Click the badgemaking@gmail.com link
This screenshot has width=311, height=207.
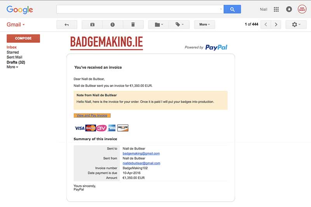point(141,153)
